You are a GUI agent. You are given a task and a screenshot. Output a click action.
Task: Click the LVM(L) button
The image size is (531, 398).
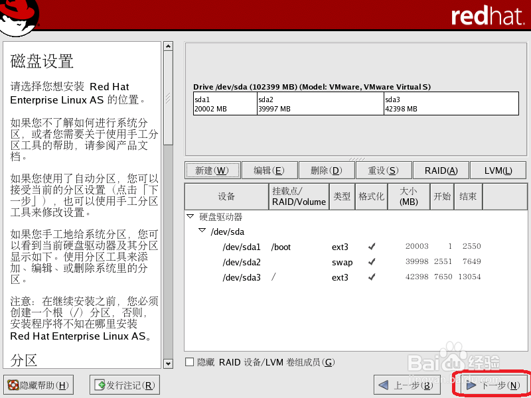point(498,170)
